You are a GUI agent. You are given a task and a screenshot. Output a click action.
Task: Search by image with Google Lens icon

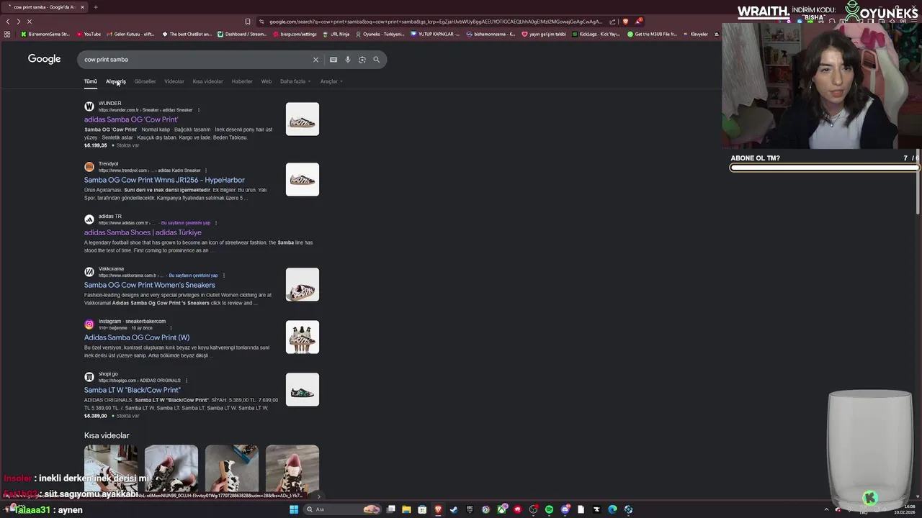362,60
